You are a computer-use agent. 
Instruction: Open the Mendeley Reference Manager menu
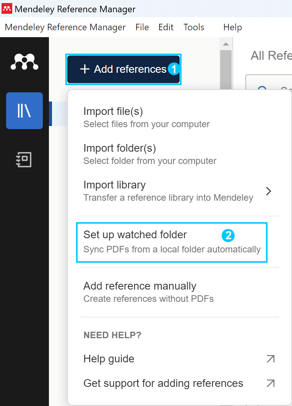pos(65,27)
